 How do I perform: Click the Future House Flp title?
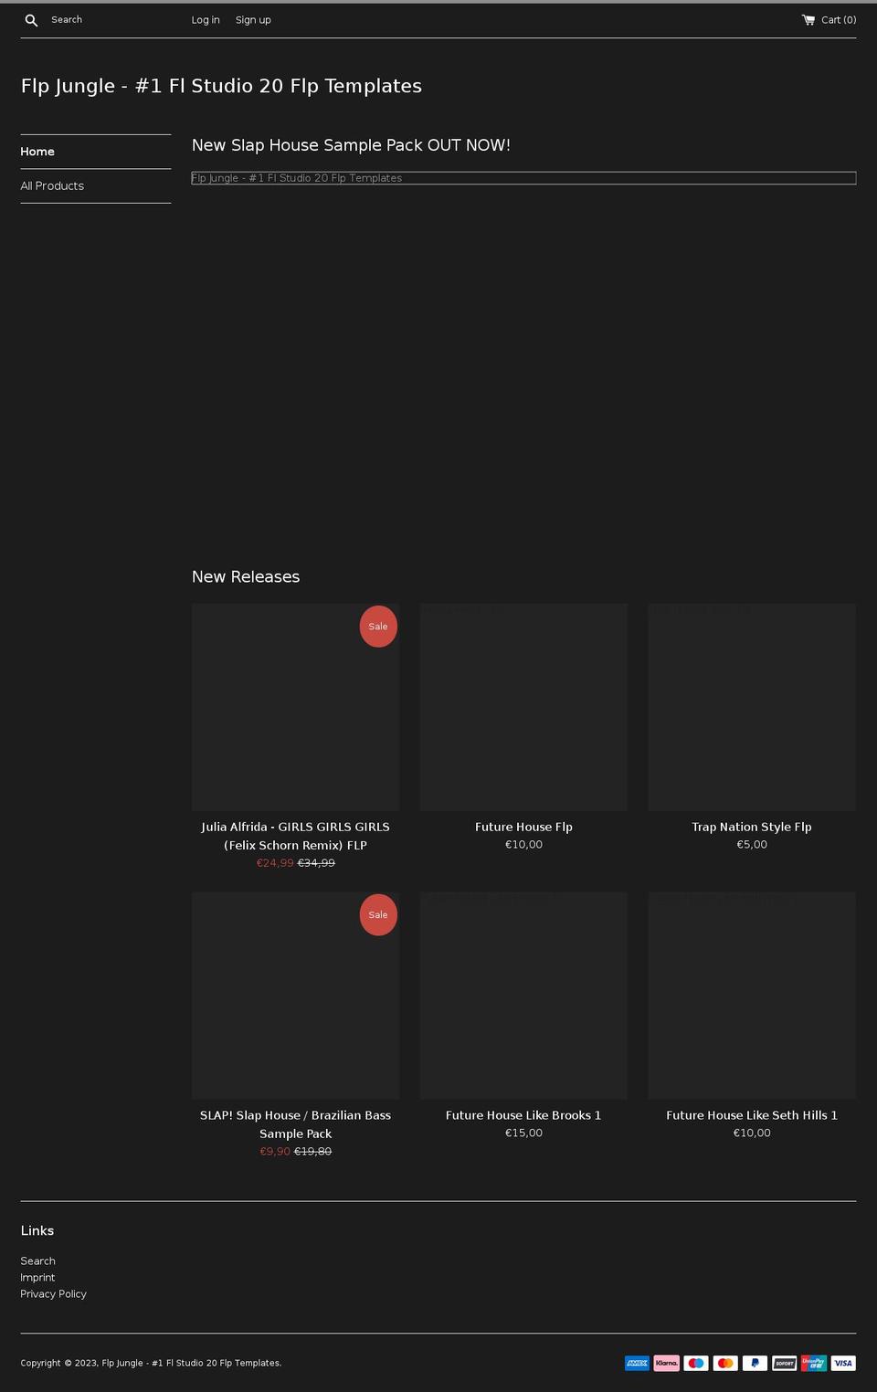pyautogui.click(x=523, y=827)
